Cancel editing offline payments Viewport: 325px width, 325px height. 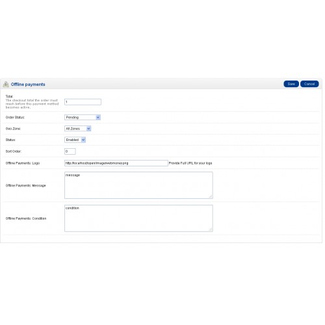pyautogui.click(x=309, y=84)
